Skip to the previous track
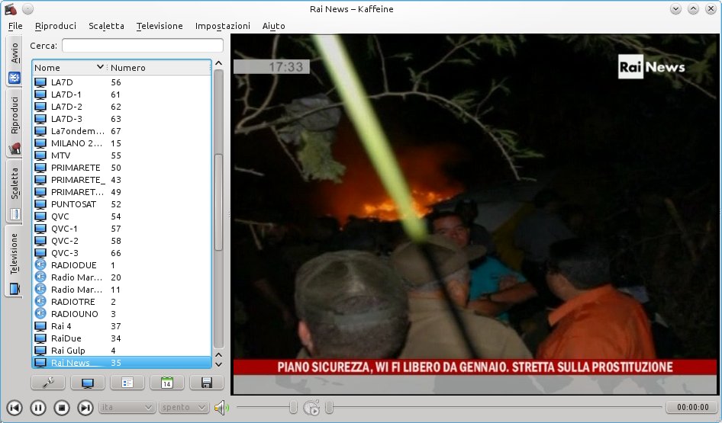The height and width of the screenshot is (423, 722). (x=15, y=407)
